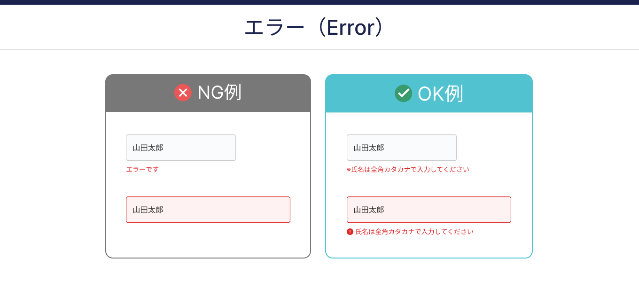Click the green checkmark icon beside OK例
Viewport: 639px width, 282px height.
click(403, 93)
